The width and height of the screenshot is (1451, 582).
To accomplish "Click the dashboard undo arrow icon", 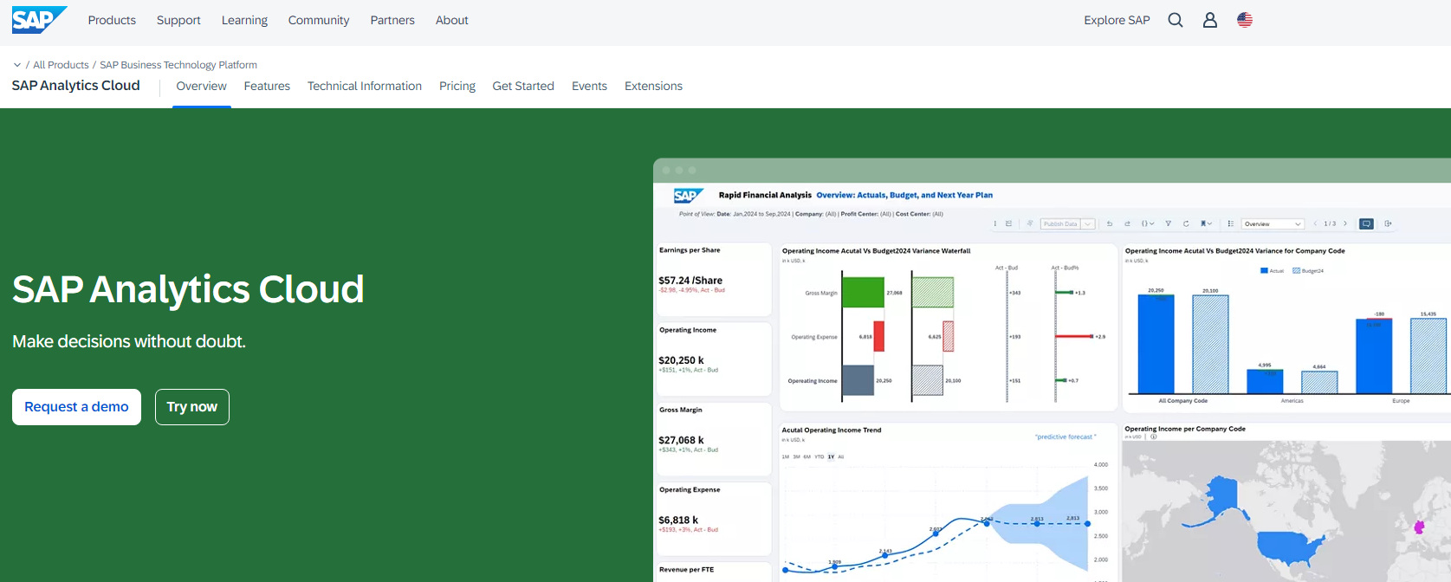I will (x=1110, y=223).
